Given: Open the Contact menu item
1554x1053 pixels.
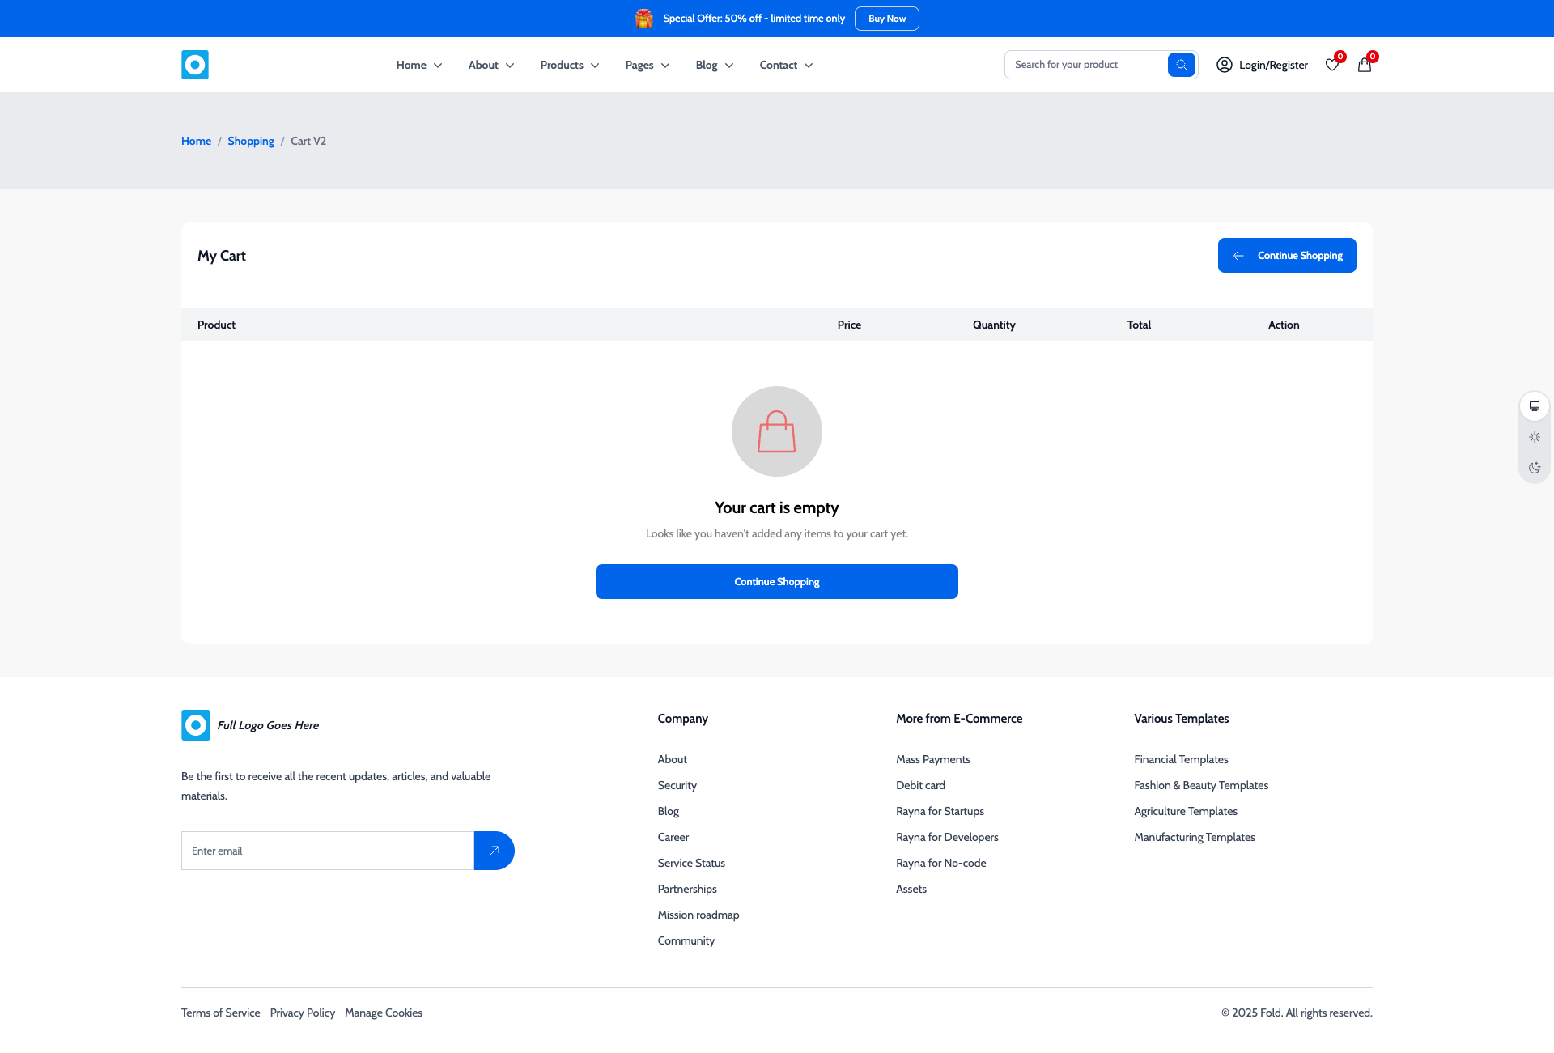Looking at the screenshot, I should (x=786, y=65).
